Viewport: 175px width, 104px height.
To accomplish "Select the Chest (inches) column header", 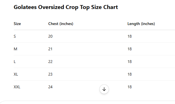I will [x=61, y=24].
